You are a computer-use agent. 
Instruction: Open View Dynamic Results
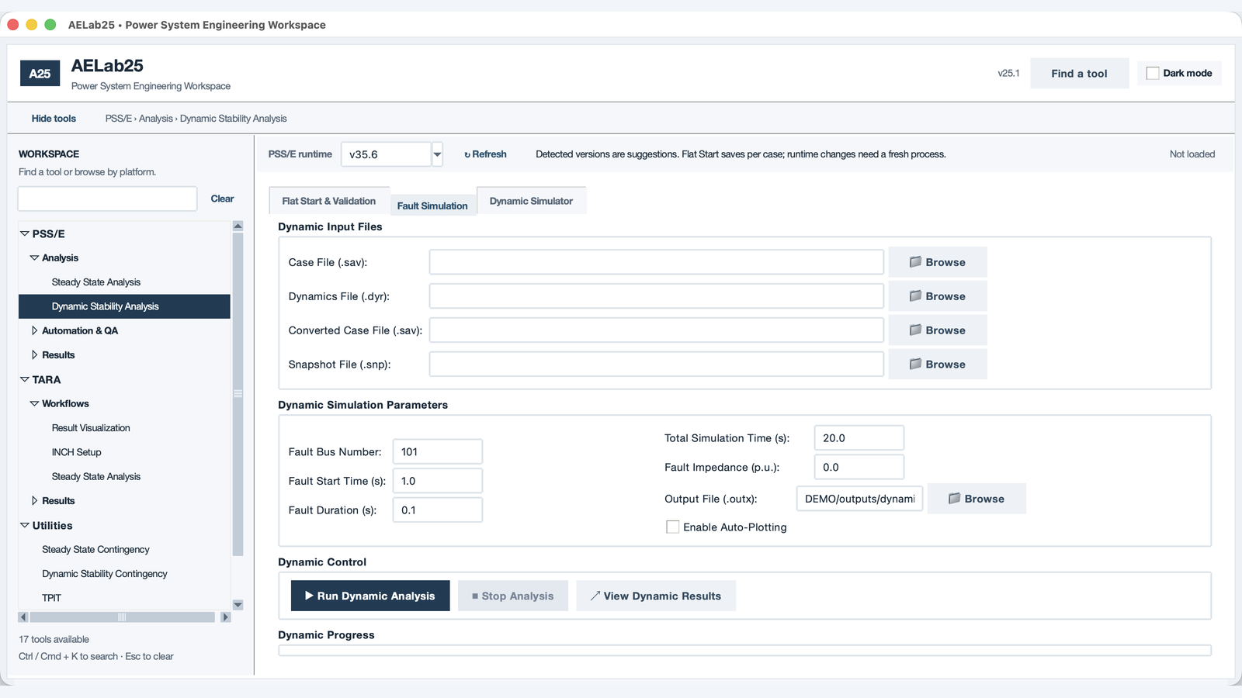click(x=656, y=596)
